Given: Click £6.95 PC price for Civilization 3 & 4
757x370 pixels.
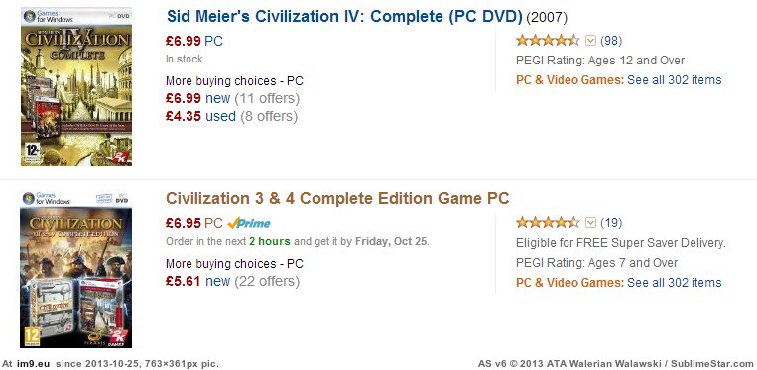Looking at the screenshot, I should (x=194, y=223).
